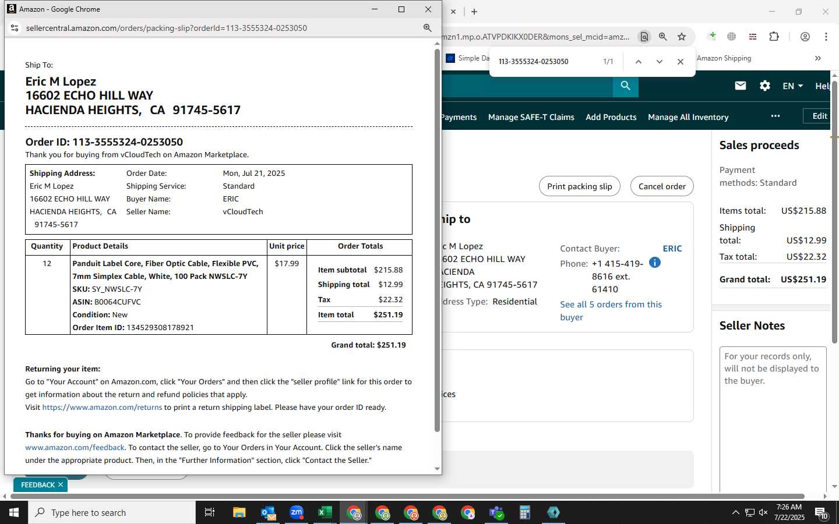
Task: Click the Print packing slip button
Action: (580, 186)
